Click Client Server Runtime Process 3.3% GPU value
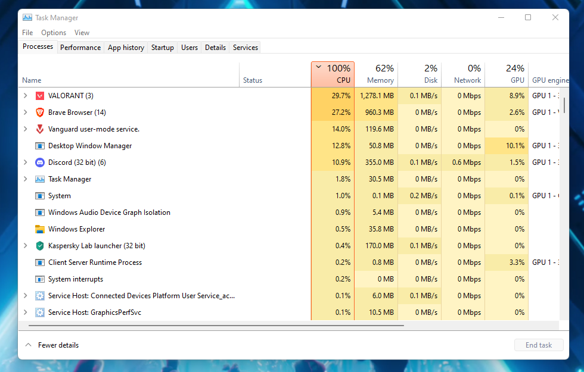The height and width of the screenshot is (372, 584). pyautogui.click(x=517, y=262)
